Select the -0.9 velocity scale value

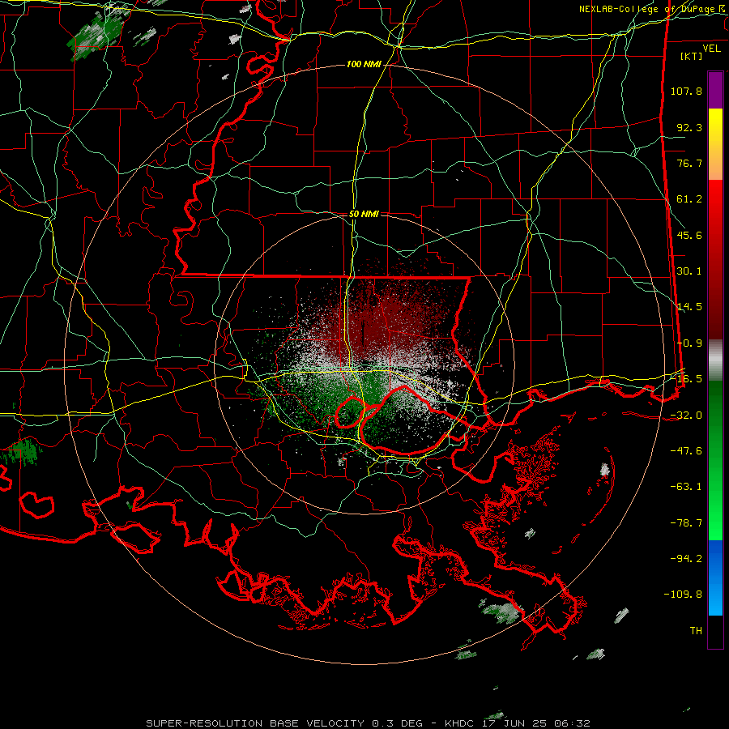tap(689, 343)
